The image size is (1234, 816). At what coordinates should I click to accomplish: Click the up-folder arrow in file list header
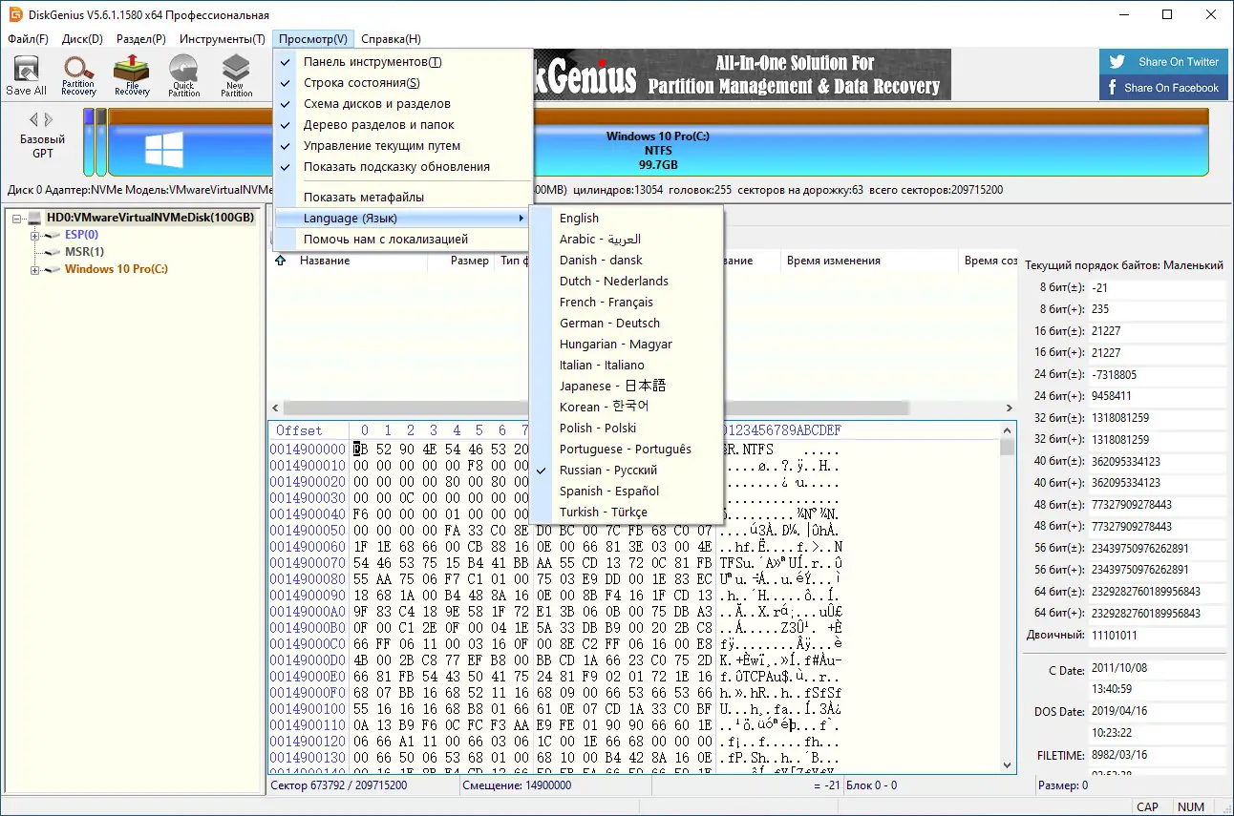[x=280, y=261]
